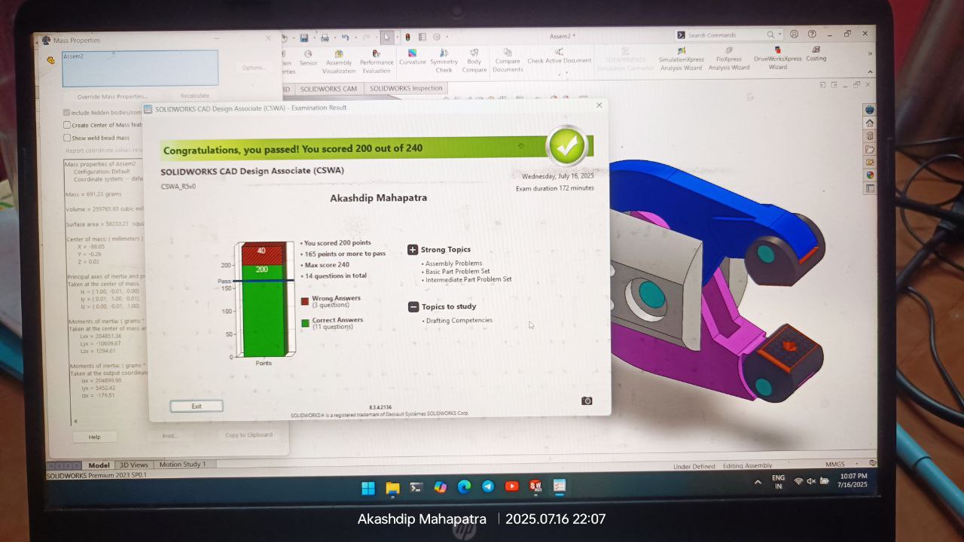Click the green Correct Answers legend swatch
This screenshot has height=542, width=964.
(x=305, y=323)
